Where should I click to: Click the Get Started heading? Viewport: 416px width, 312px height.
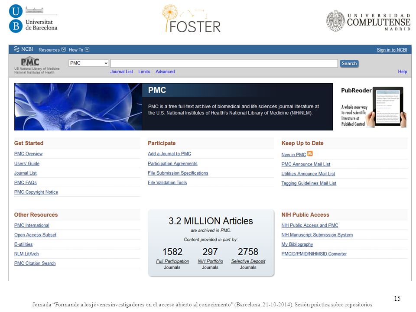(x=29, y=143)
